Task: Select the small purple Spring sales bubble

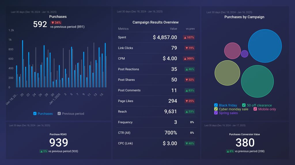Action: 244,54
